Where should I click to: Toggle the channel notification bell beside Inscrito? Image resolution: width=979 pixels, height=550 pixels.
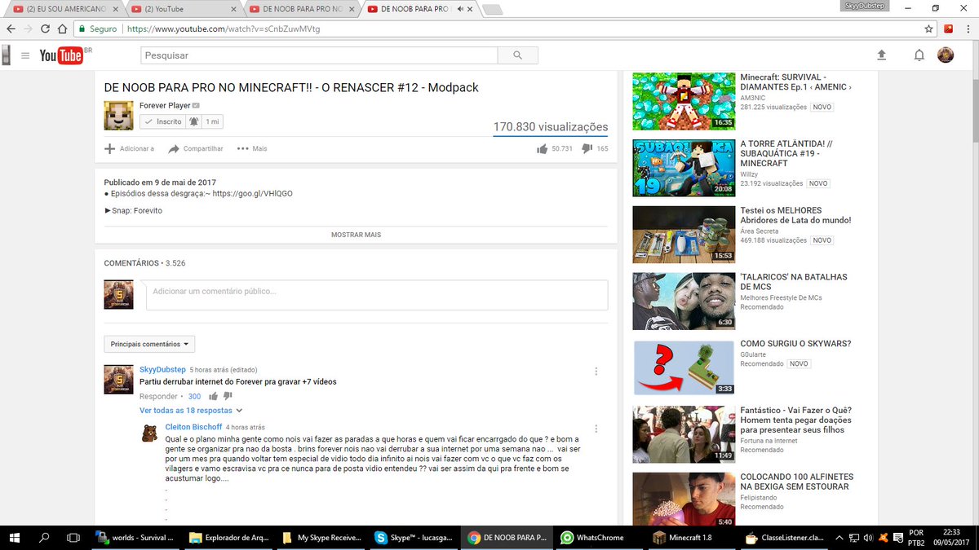tap(193, 121)
